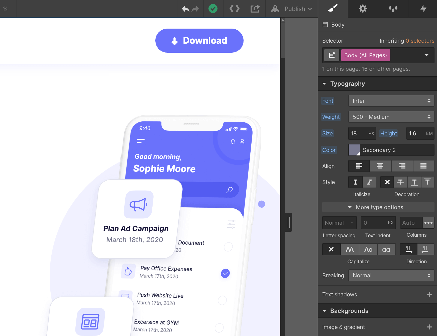Image resolution: width=437 pixels, height=336 pixels.
Task: Open the Weight dropdown set to 500 - Medium
Action: (391, 117)
